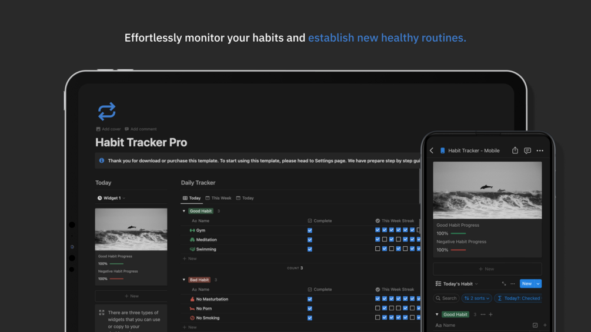This screenshot has width=591, height=332.
Task: Toggle the first streak checkbox for No Smoking
Action: pos(378,317)
